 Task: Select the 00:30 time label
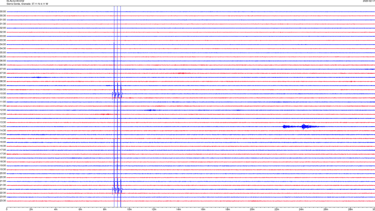tap(3, 16)
